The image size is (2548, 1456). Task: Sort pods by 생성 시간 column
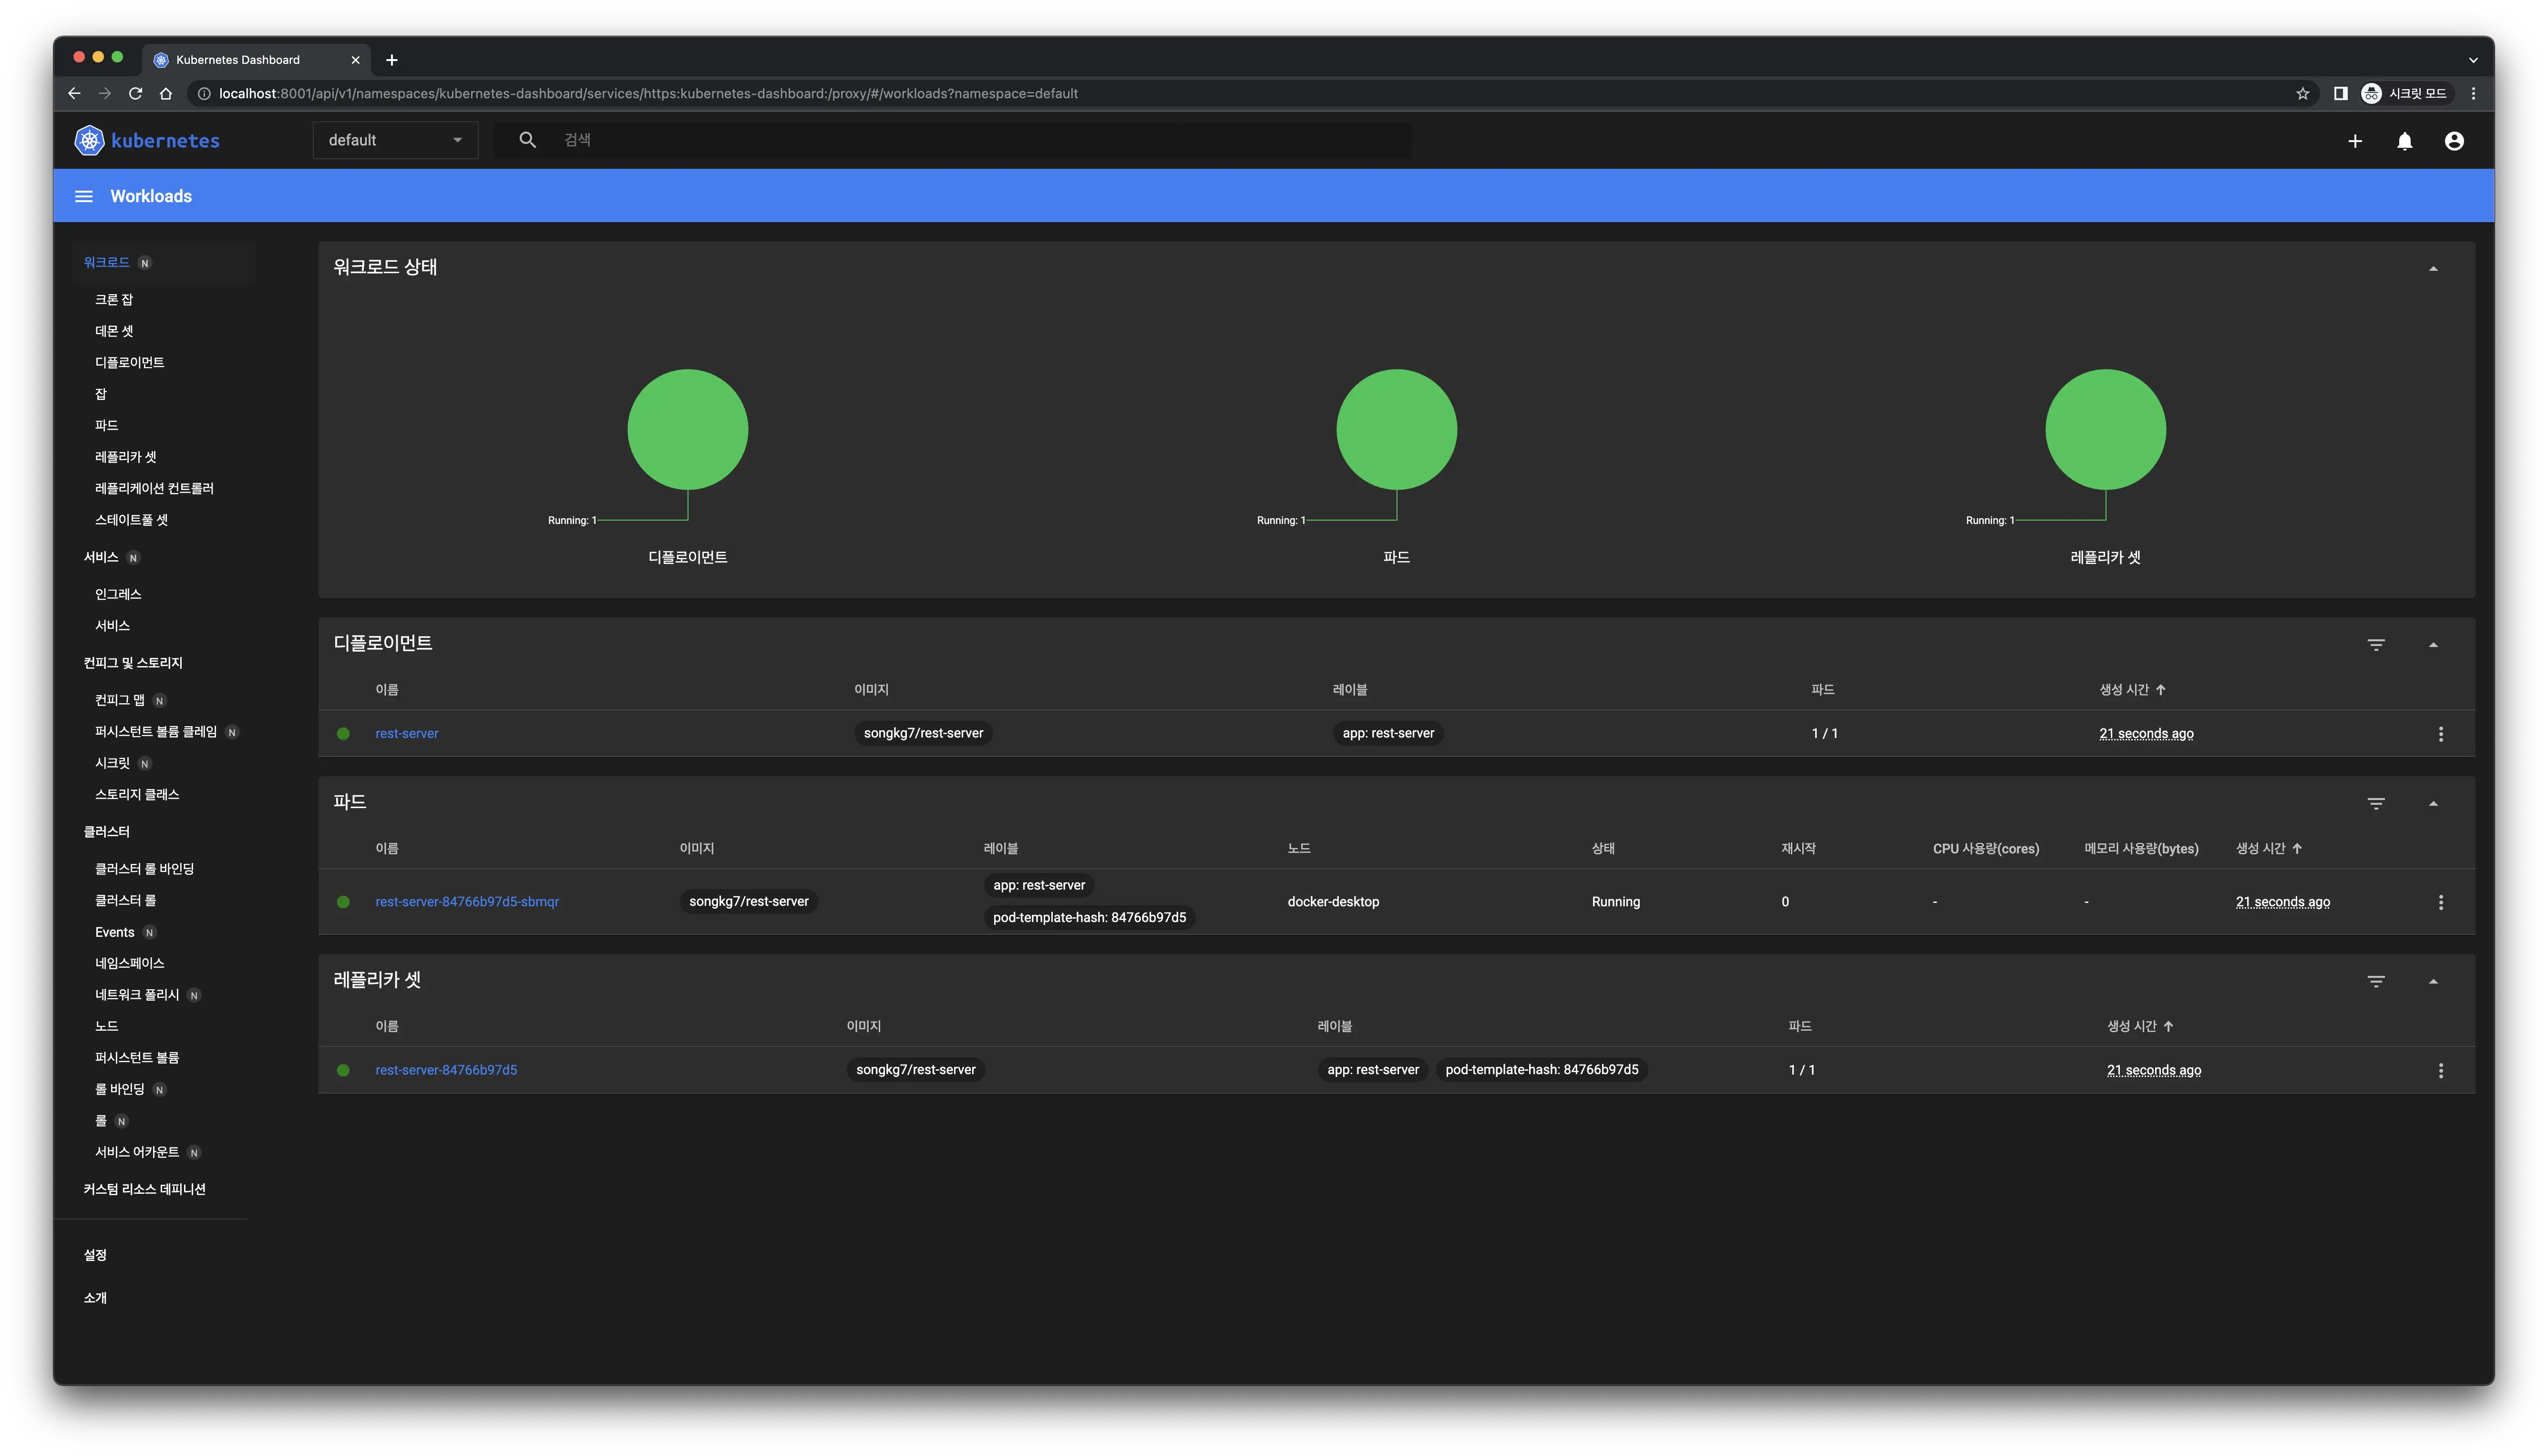click(2269, 848)
